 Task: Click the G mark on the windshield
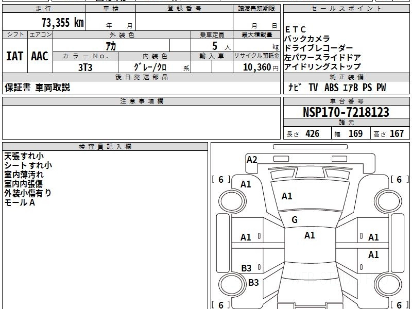coord(294,220)
